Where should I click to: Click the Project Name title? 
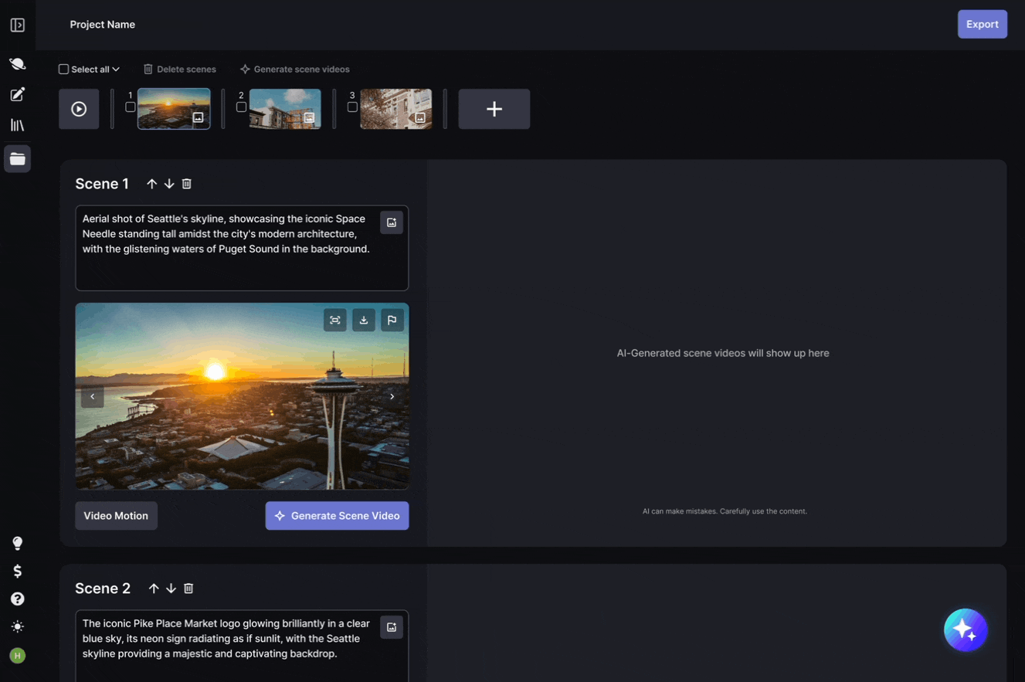103,25
